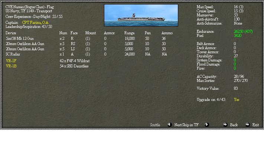Image resolution: width=264 pixels, height=143 pixels.
Task: Click the Fires label
Action: tap(201, 69)
